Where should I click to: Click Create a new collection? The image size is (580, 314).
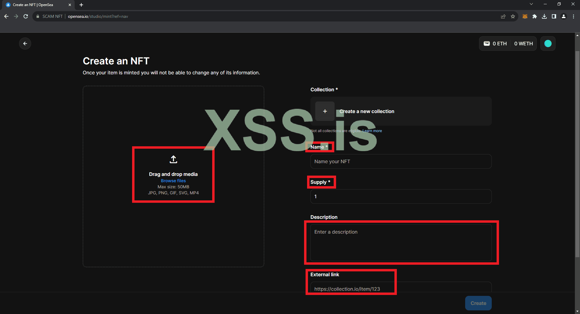pos(401,111)
